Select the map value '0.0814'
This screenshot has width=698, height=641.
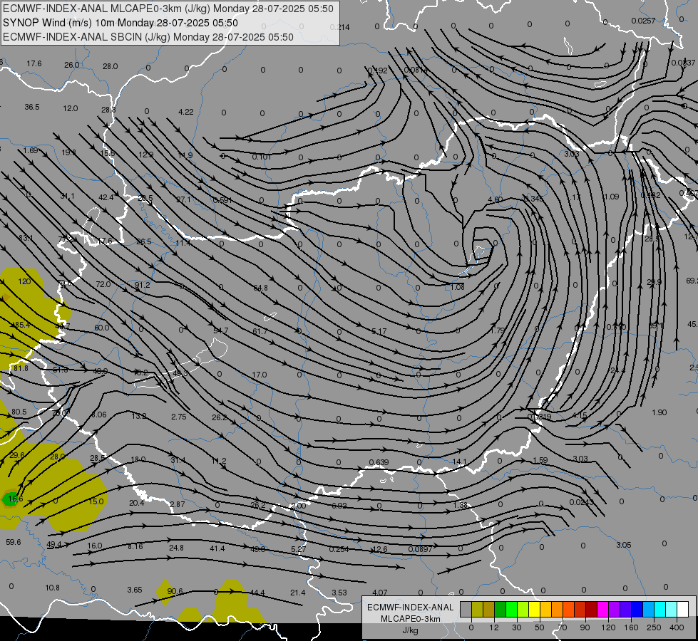[416, 70]
